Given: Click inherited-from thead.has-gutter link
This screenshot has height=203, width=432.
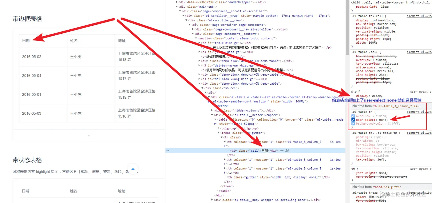Looking at the screenshot, I should (x=387, y=187).
